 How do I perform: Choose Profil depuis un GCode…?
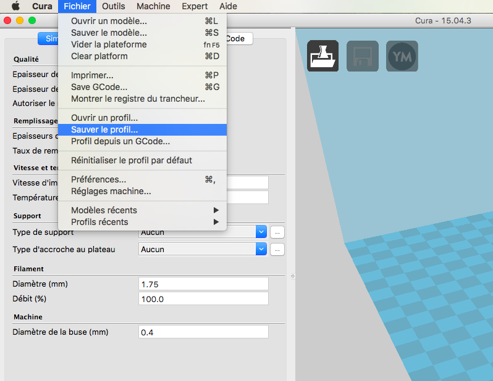(143, 141)
